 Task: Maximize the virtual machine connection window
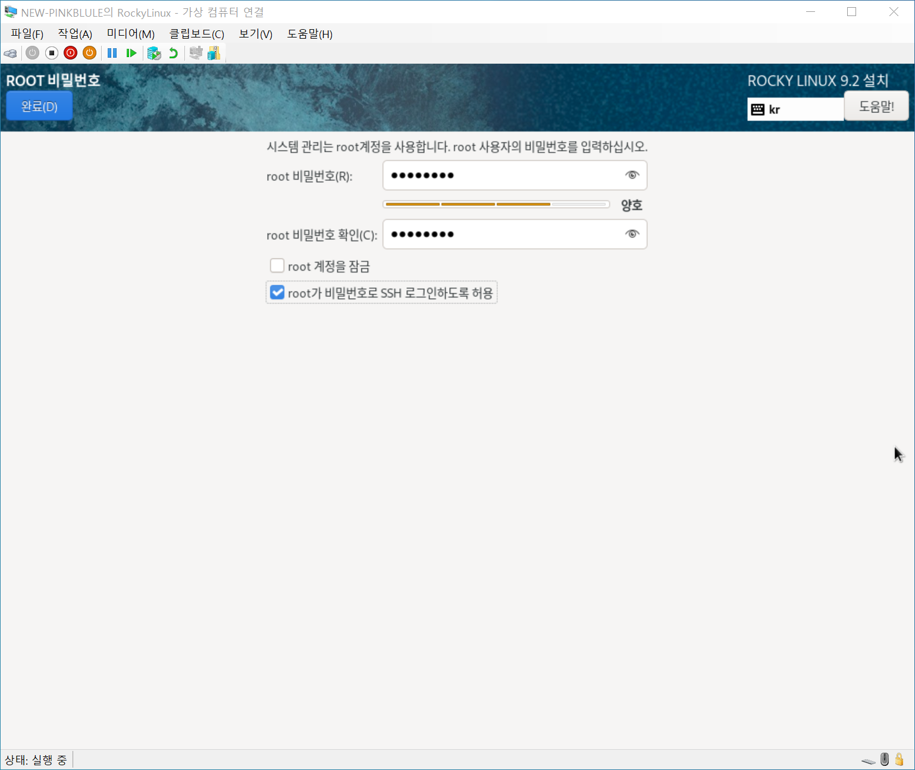pos(852,12)
